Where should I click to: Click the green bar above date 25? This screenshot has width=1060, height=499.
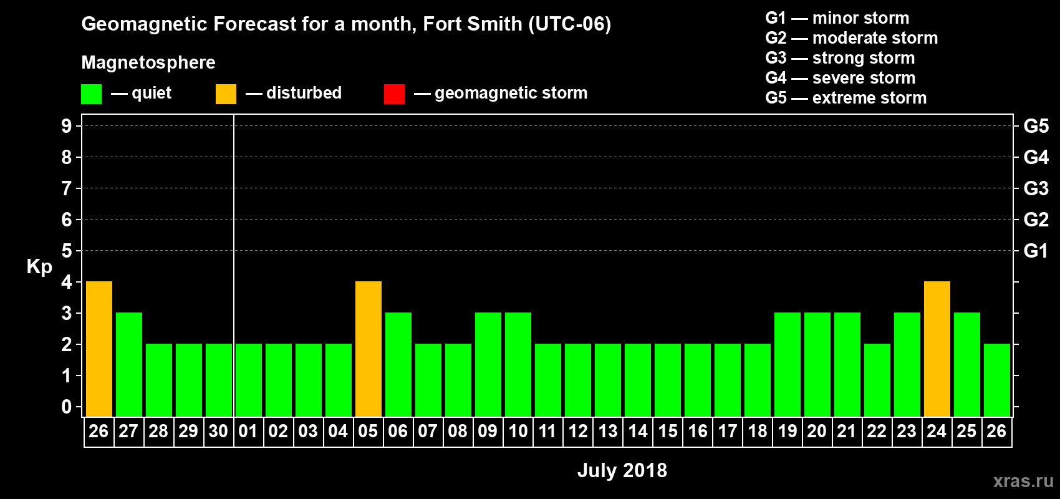(x=967, y=364)
